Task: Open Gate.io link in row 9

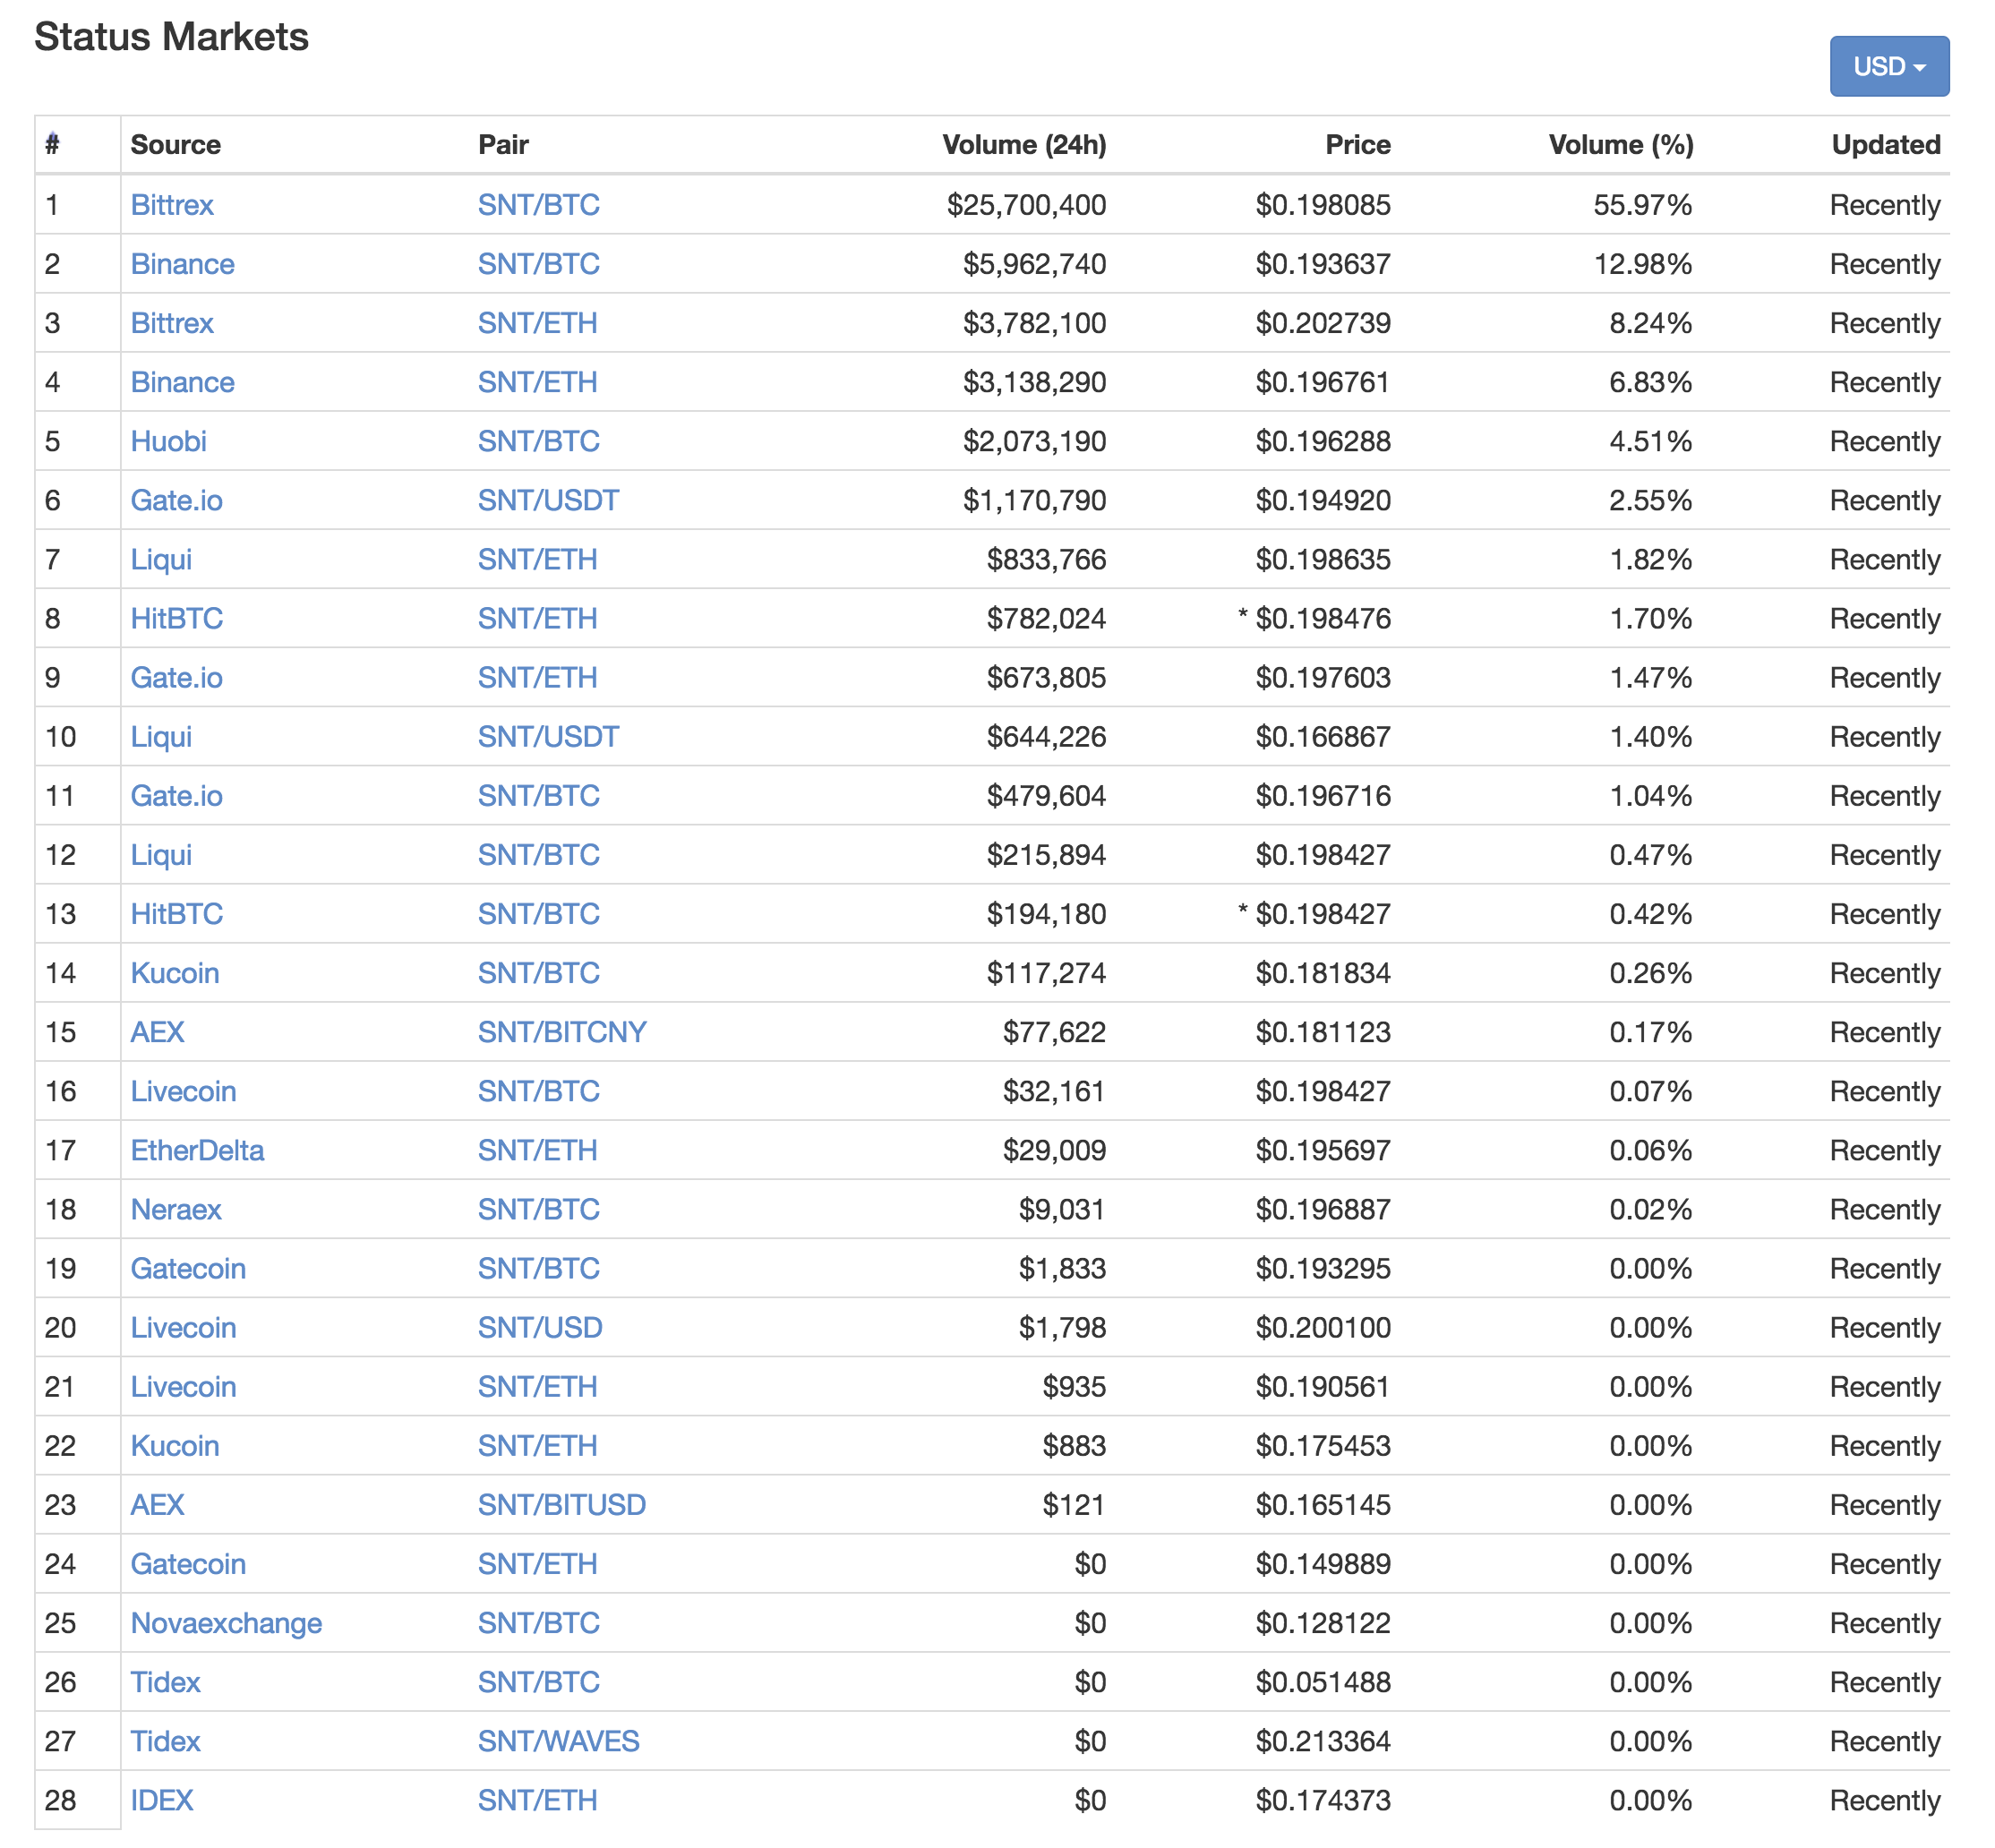Action: tap(176, 677)
